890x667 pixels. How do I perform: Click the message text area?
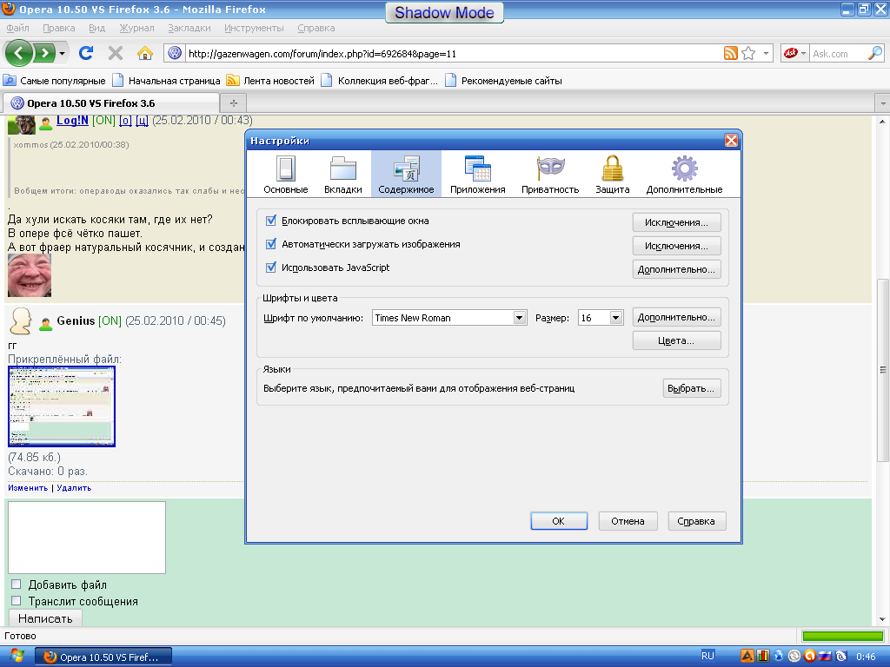pyautogui.click(x=87, y=537)
